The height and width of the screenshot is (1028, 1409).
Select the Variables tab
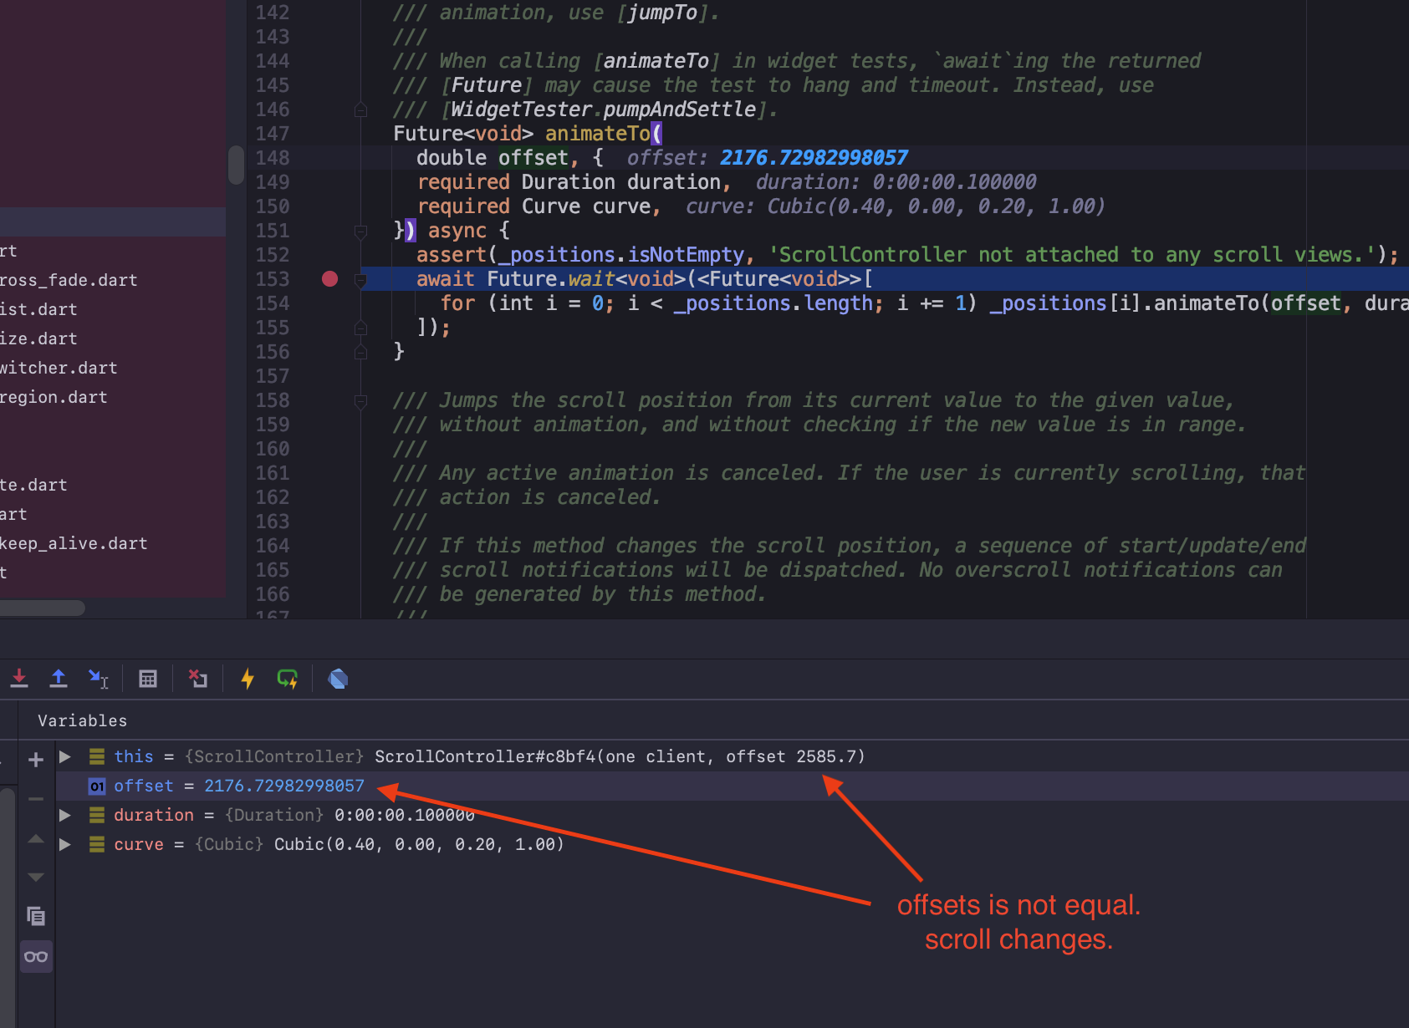pyautogui.click(x=82, y=720)
